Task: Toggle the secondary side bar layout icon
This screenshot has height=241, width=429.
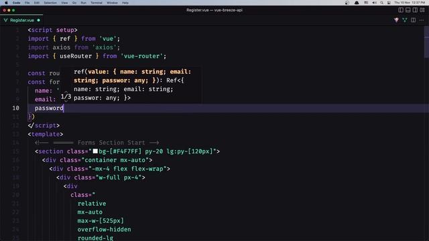Action: tap(415, 10)
